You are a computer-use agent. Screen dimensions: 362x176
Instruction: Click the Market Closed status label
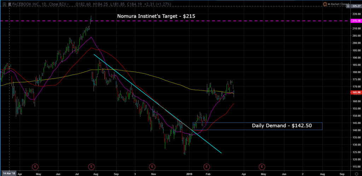pos(339,4)
